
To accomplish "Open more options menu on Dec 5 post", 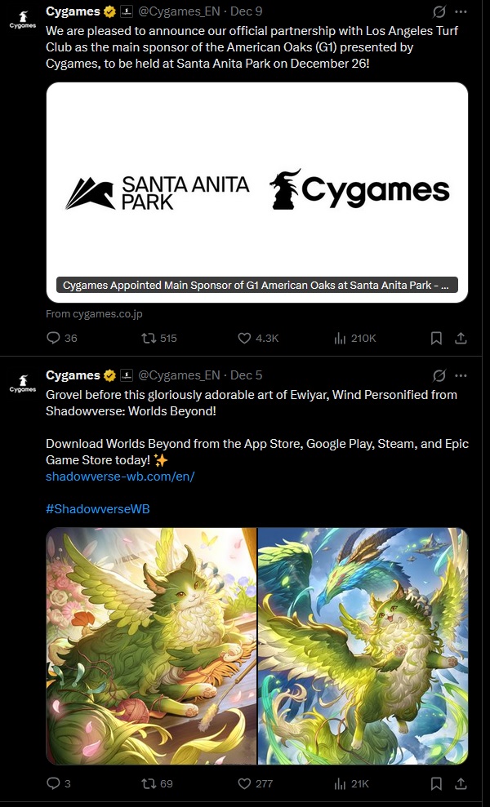I will tap(461, 375).
